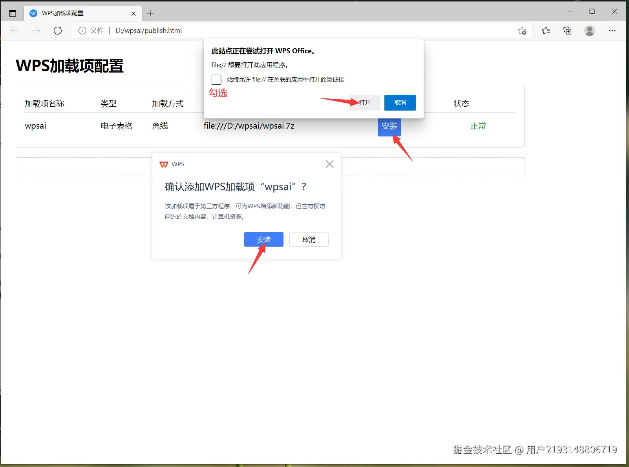The width and height of the screenshot is (629, 467).
Task: Click the green 正常 status text
Action: pyautogui.click(x=478, y=126)
